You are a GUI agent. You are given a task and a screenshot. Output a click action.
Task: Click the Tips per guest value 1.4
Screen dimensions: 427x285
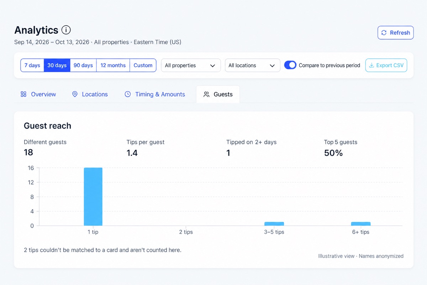pyautogui.click(x=132, y=153)
